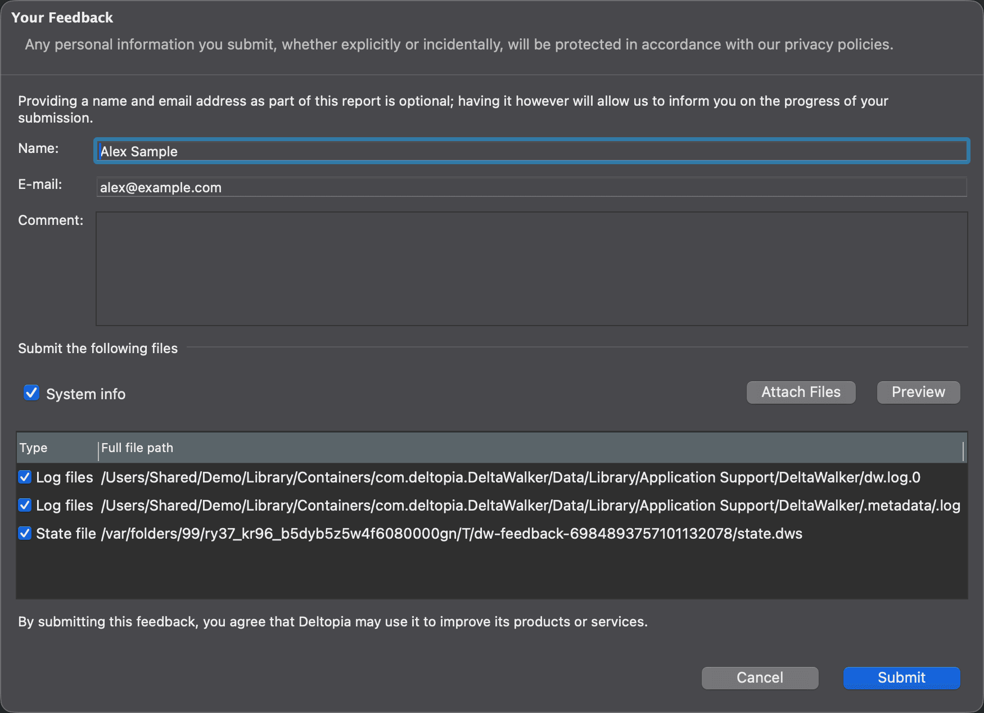Cancel the feedback dialog

click(x=760, y=678)
